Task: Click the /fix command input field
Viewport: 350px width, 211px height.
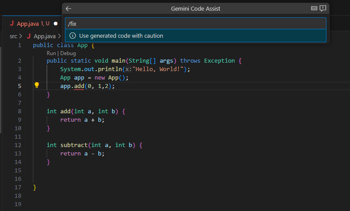Action: [196, 24]
